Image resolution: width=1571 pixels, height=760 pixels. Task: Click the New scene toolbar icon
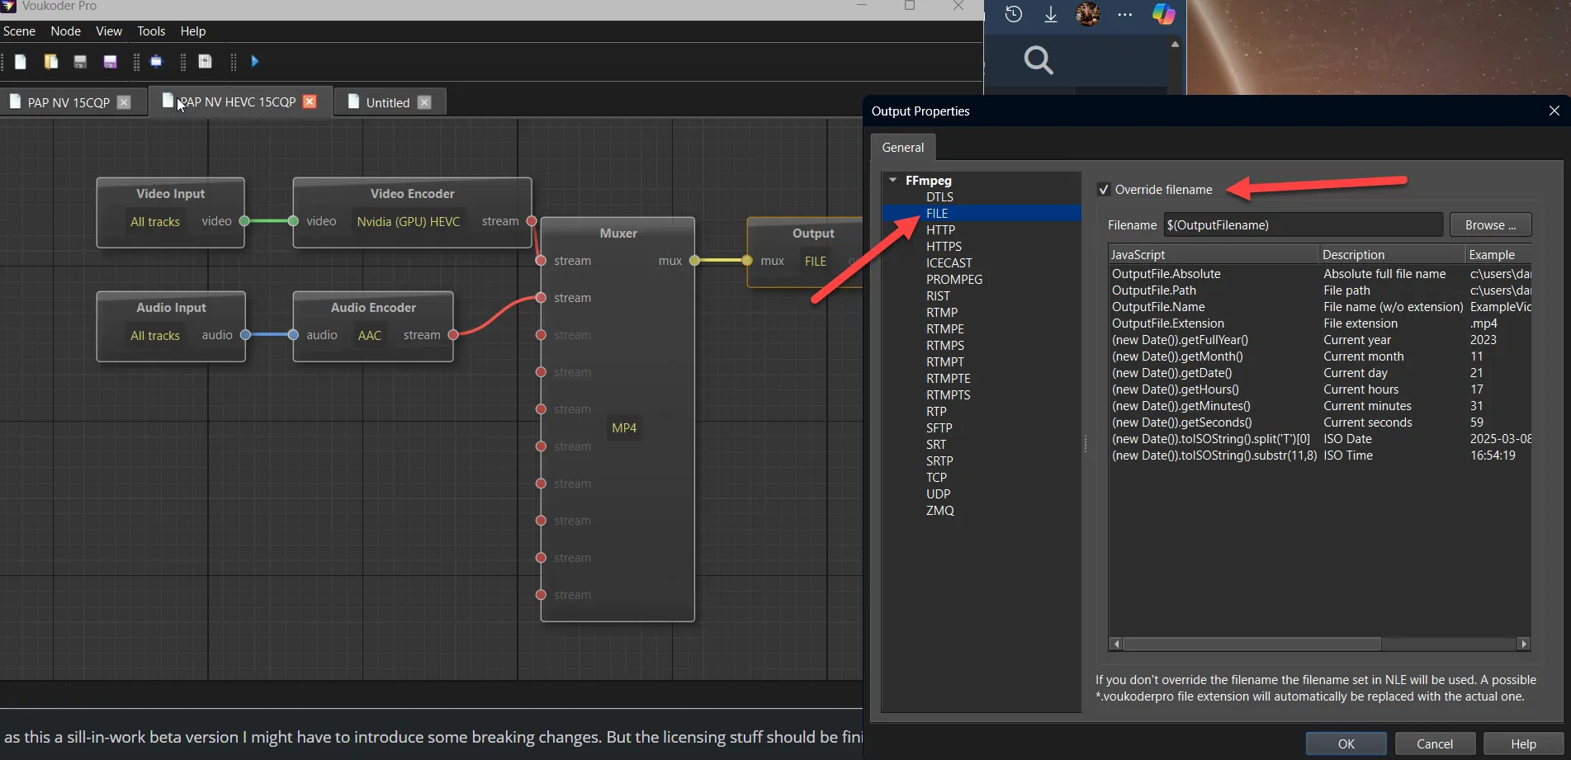[x=21, y=62]
